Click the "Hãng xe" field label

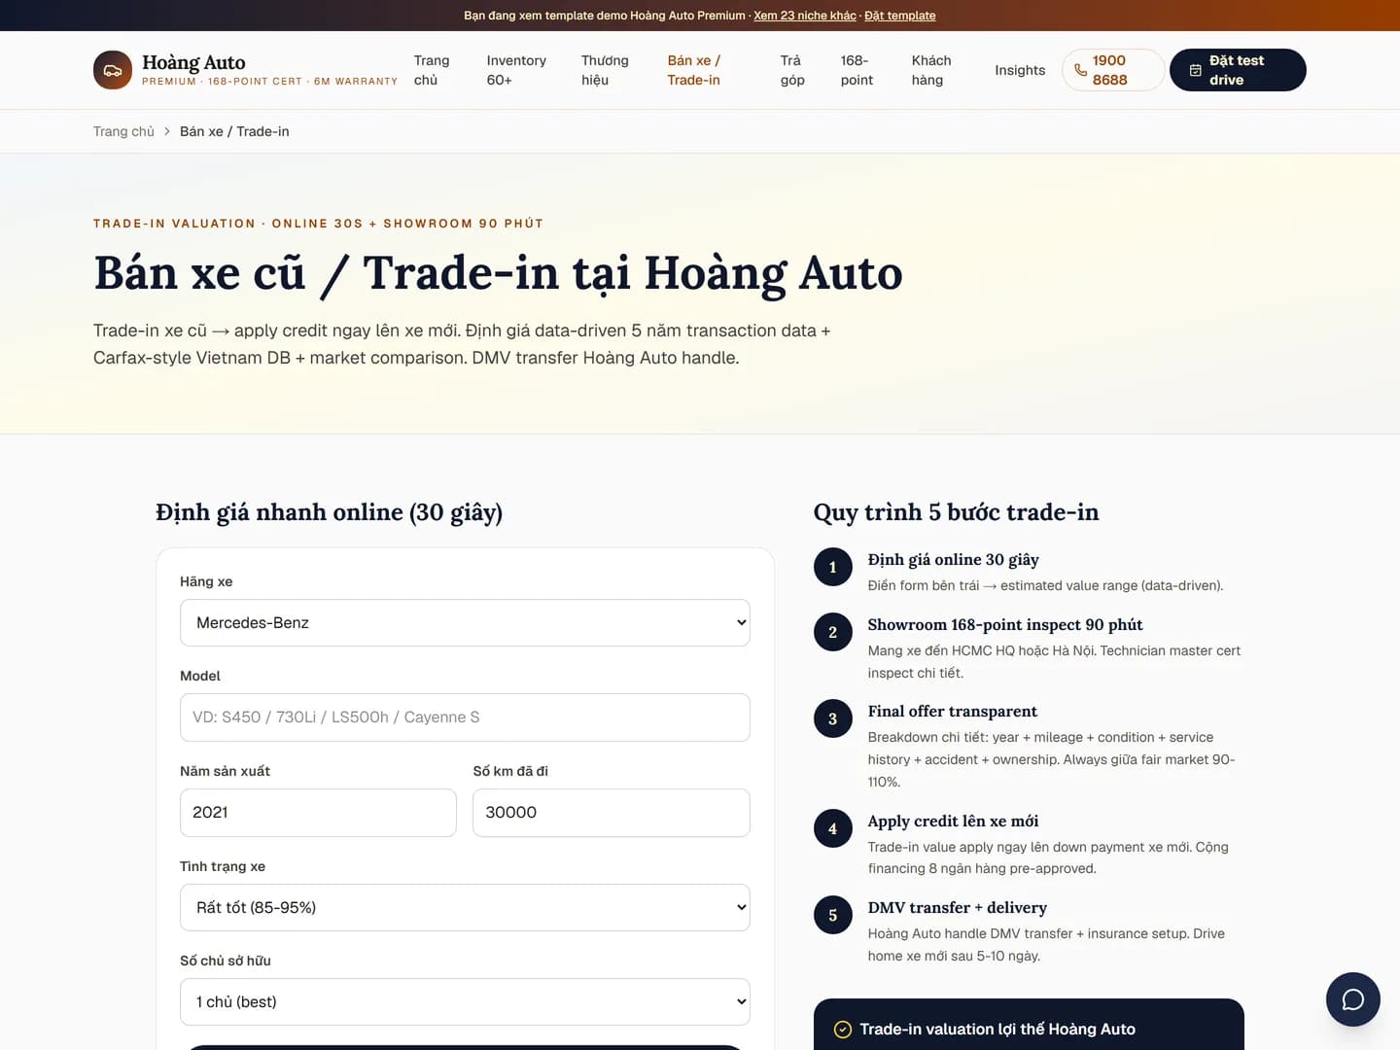206,581
